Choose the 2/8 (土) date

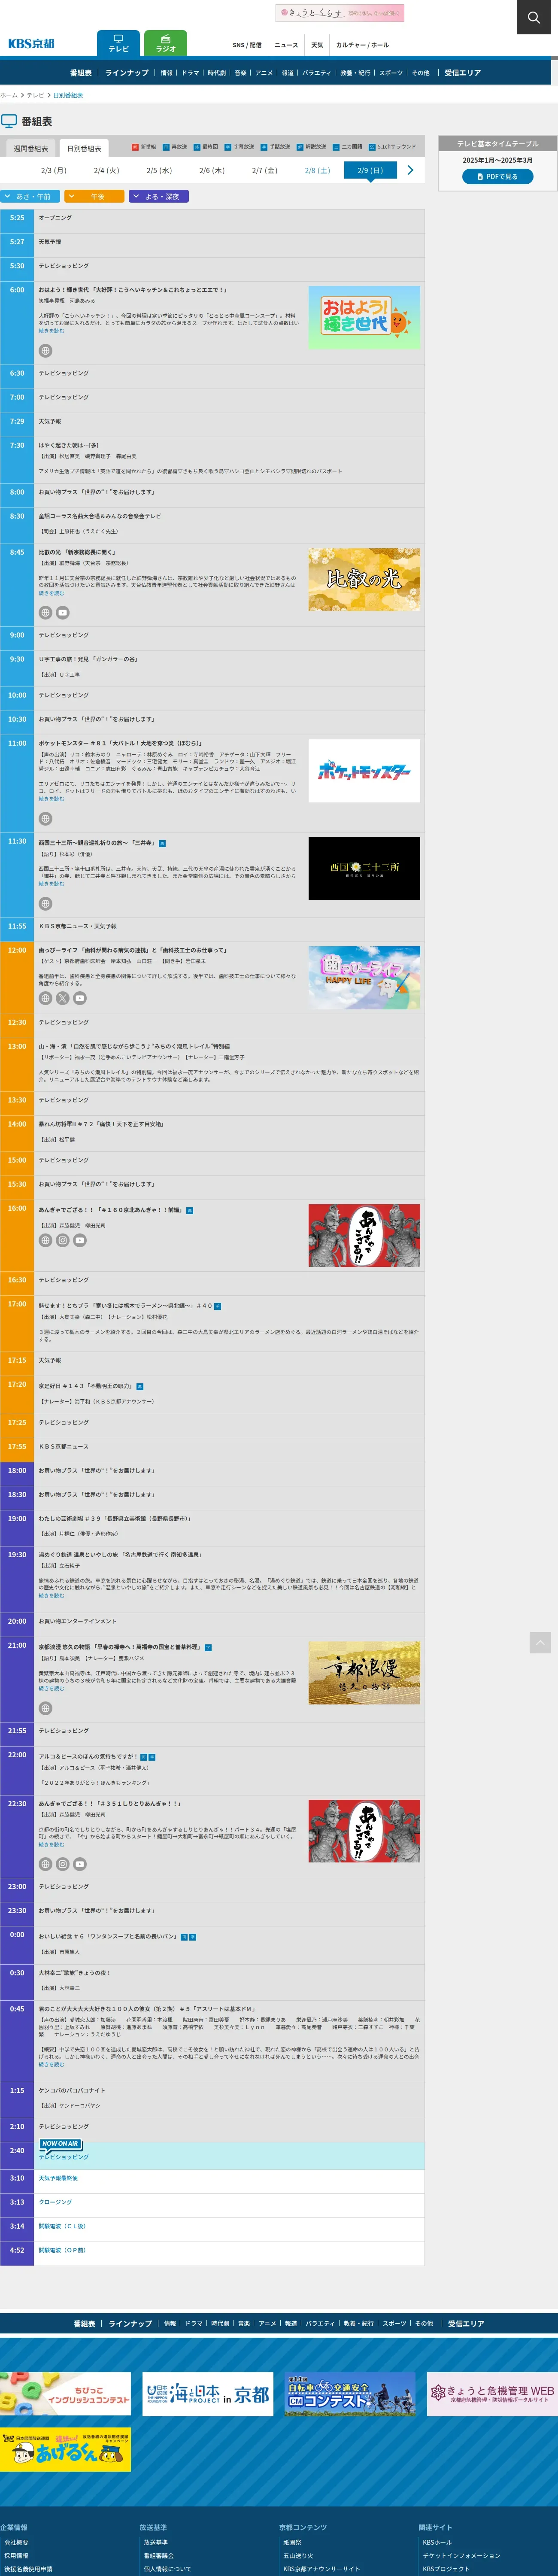click(317, 171)
